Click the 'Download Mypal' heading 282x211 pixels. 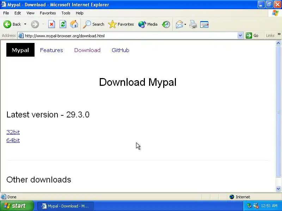pos(138,82)
